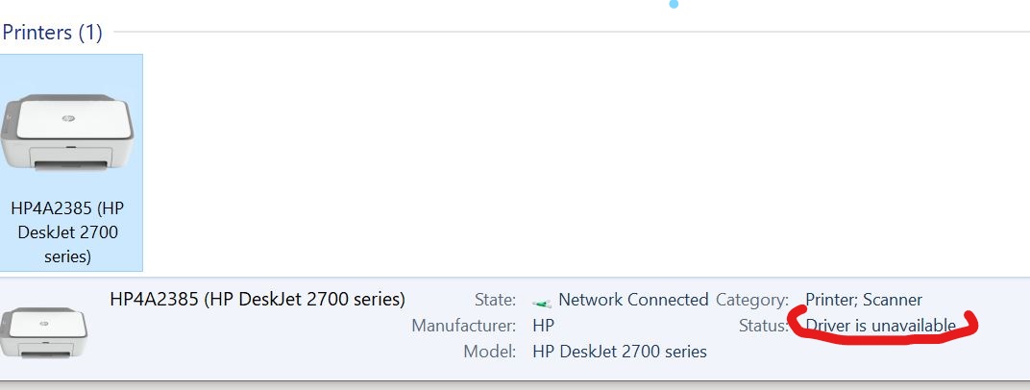Image resolution: width=1030 pixels, height=390 pixels.
Task: Click the "Manufacturer:" field label
Action: coord(463,326)
